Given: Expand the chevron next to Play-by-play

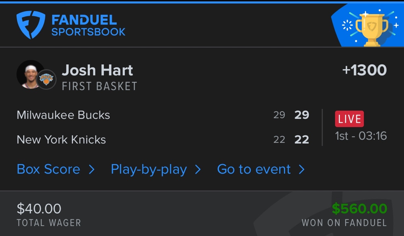Looking at the screenshot, I should 198,169.
